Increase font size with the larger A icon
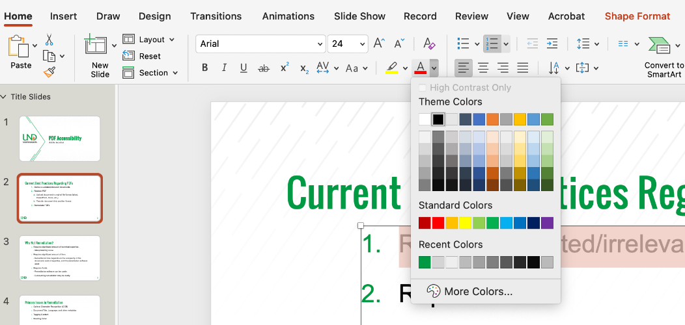Image resolution: width=685 pixels, height=325 pixels. [379, 44]
